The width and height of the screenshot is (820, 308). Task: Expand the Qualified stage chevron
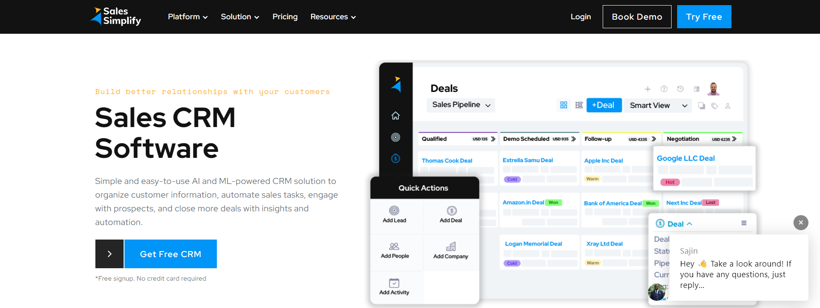click(x=493, y=139)
